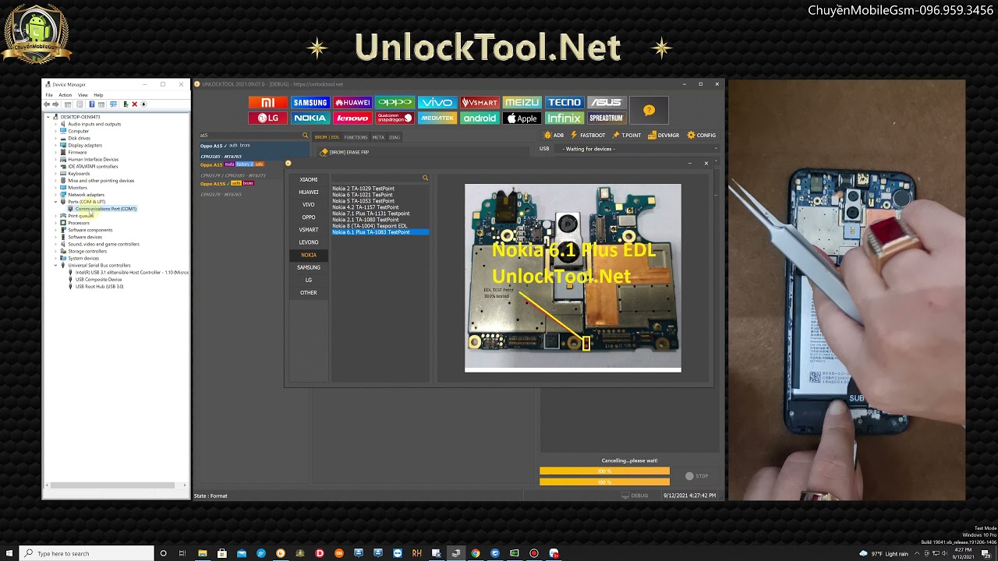
Task: Select USB Composite Device entry
Action: (98, 280)
